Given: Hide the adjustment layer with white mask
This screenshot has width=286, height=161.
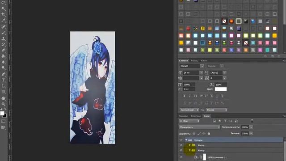Looking at the screenshot, I should tap(181, 157).
